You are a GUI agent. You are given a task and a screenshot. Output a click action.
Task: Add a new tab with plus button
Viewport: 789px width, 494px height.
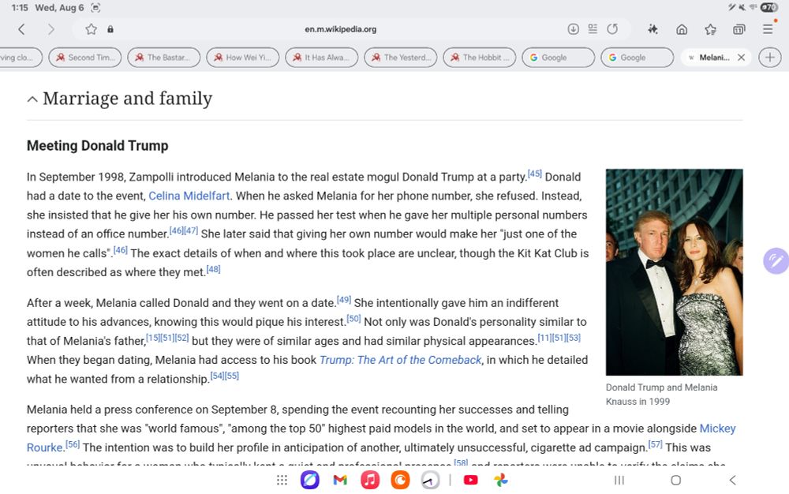pyautogui.click(x=770, y=58)
